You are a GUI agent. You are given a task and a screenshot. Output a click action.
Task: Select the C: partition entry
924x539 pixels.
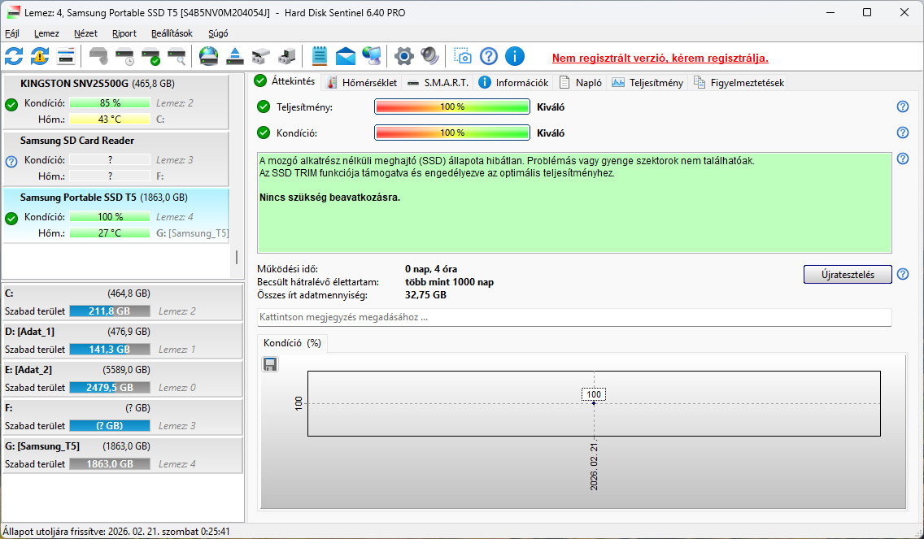coord(123,302)
